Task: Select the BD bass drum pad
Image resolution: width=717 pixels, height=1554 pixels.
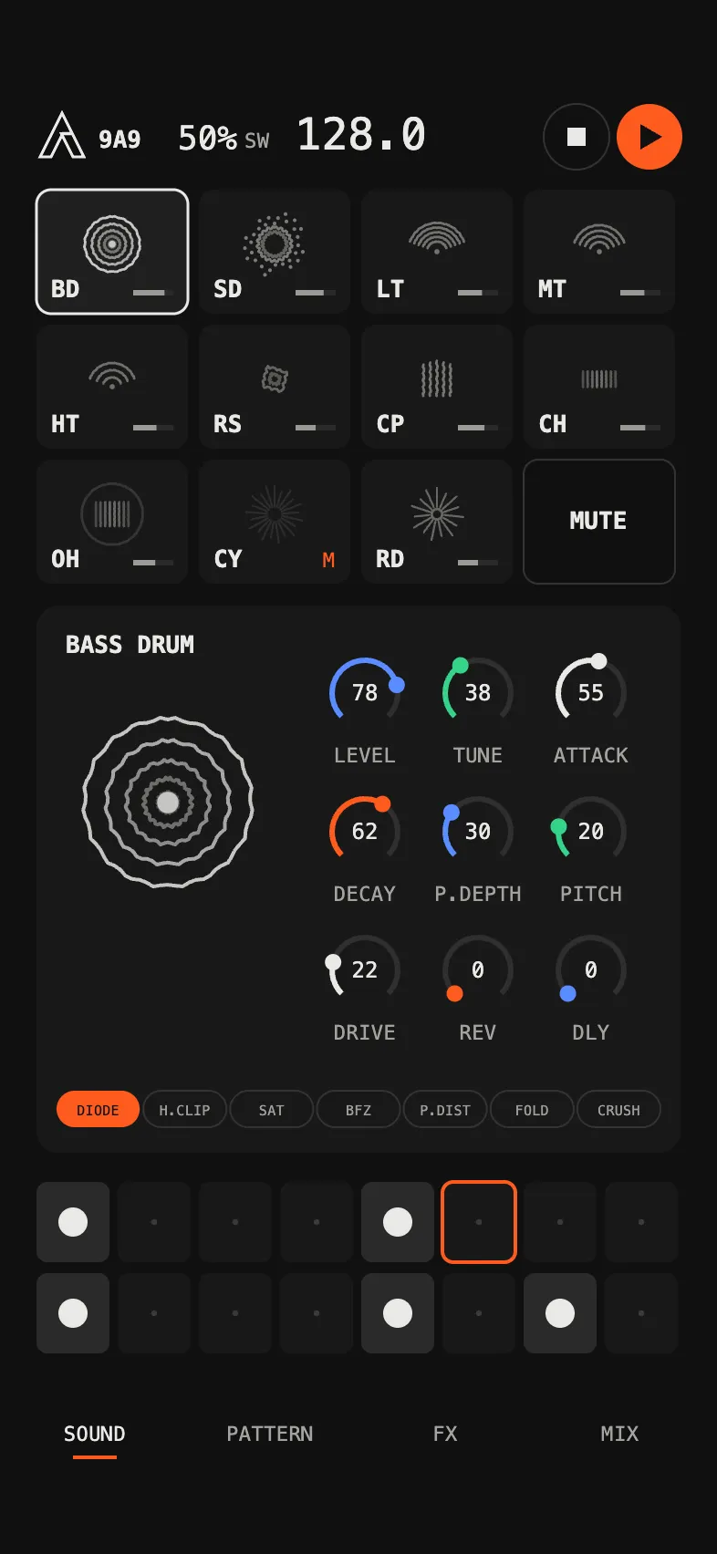Action: pyautogui.click(x=112, y=252)
